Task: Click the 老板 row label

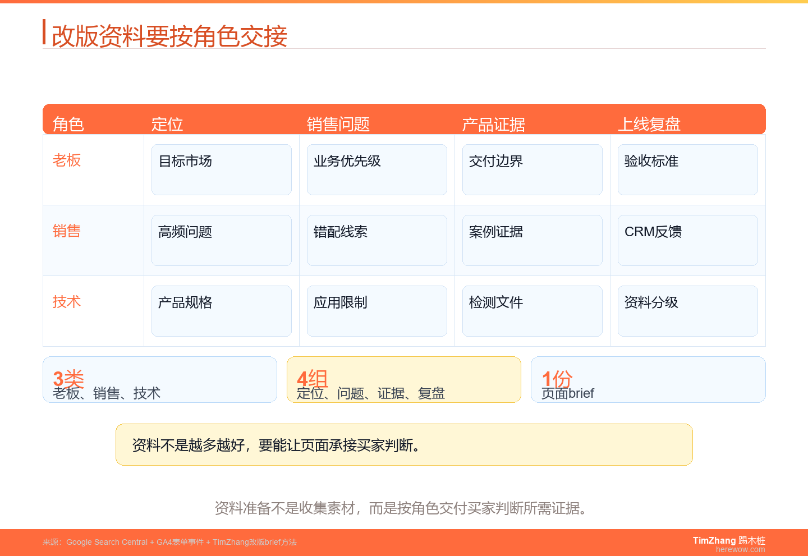Action: (67, 160)
